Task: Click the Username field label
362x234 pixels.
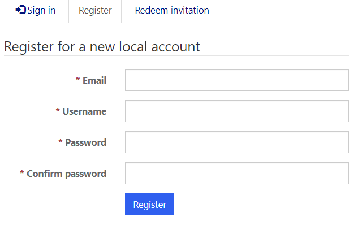Action: [x=84, y=111]
